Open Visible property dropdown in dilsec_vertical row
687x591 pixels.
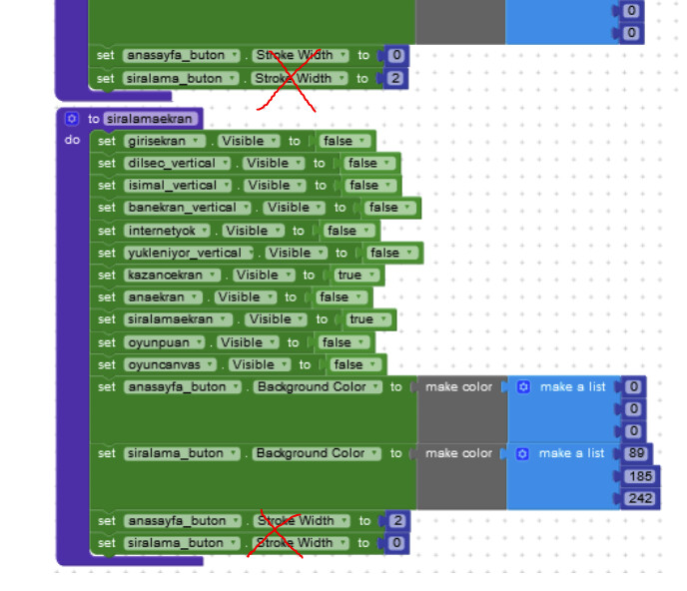[275, 164]
